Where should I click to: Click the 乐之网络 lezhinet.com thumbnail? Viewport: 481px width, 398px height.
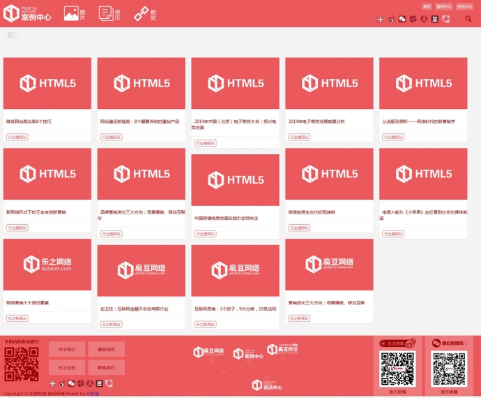tap(47, 265)
